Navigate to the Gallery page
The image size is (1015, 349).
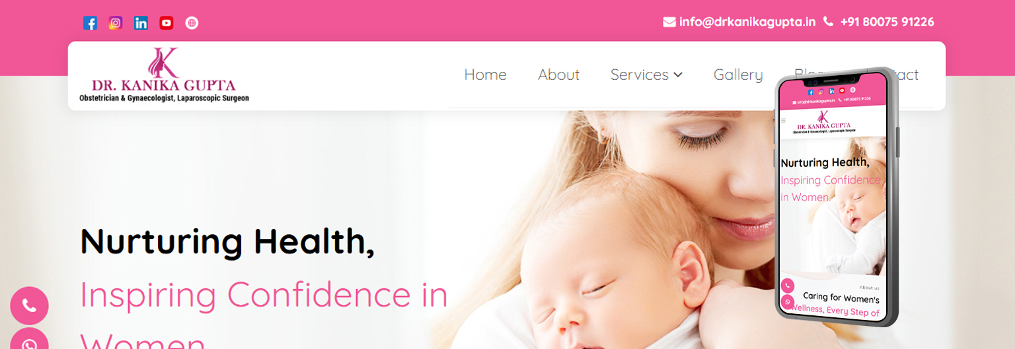pos(738,75)
